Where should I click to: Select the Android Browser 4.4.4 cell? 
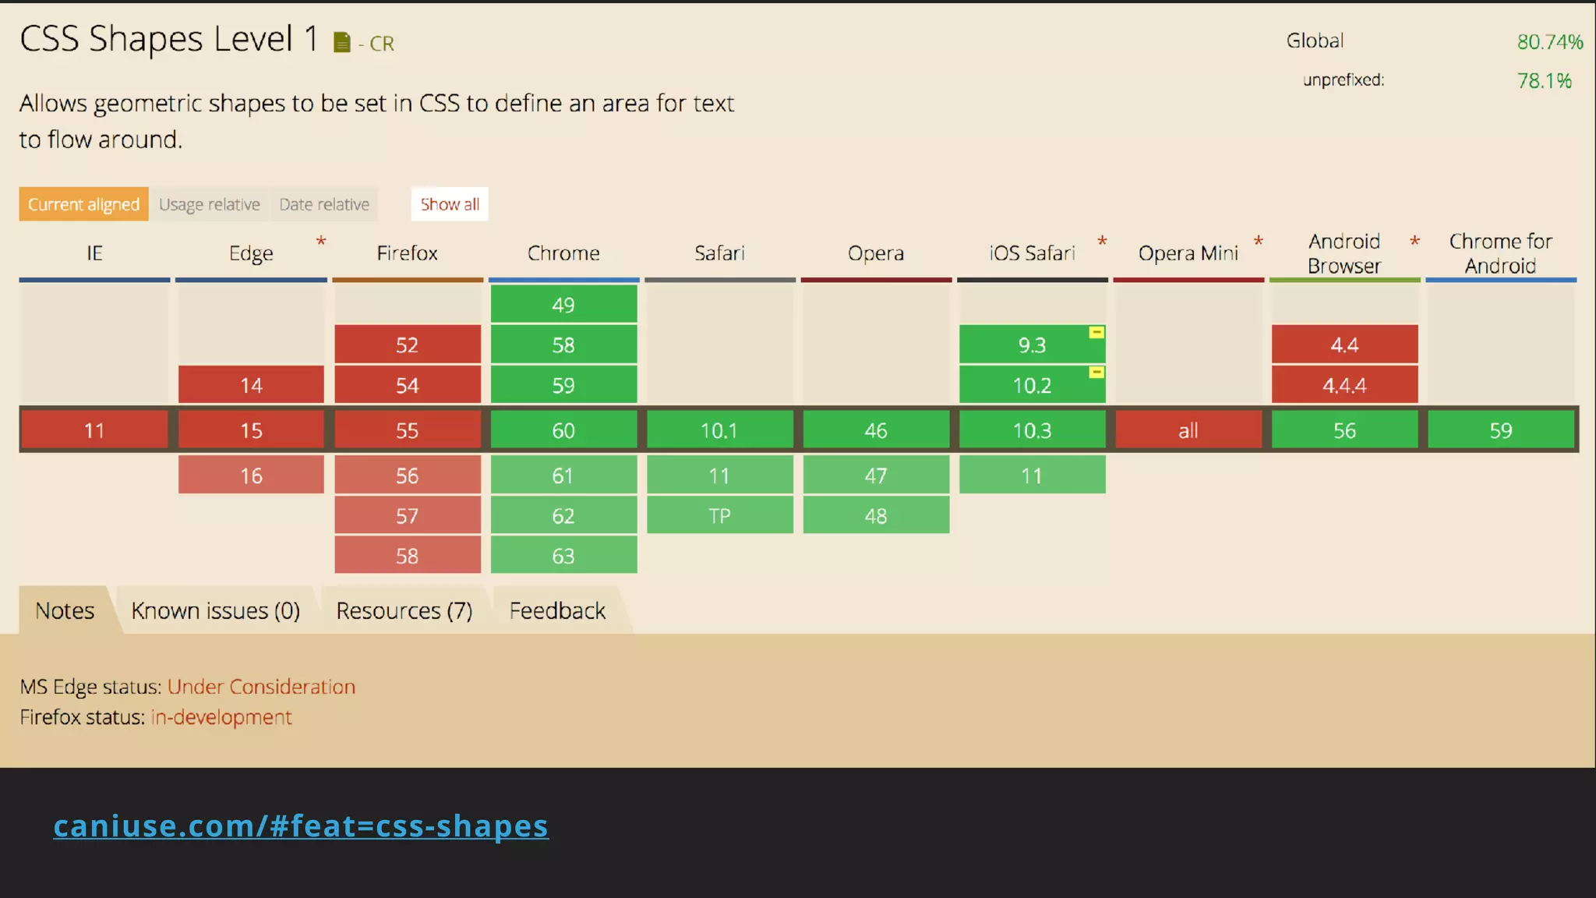coord(1345,385)
